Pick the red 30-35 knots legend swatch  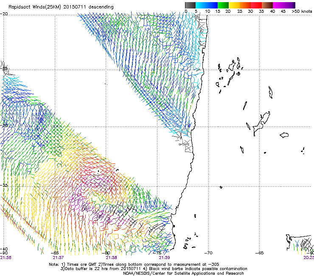[x=256, y=5]
